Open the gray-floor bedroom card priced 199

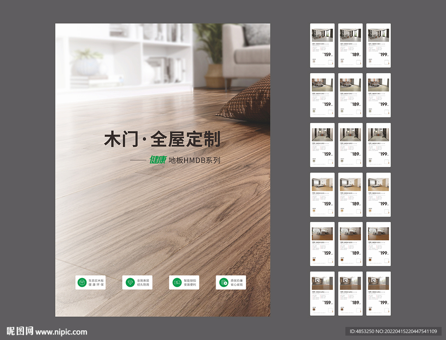(x=378, y=95)
